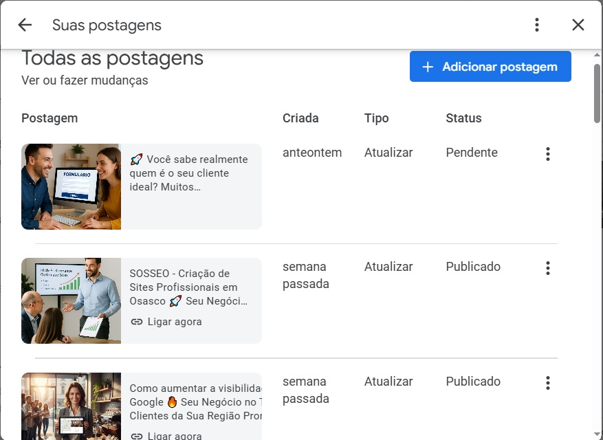Image resolution: width=603 pixels, height=440 pixels.
Task: Click the scrollbar up arrow
Action: click(x=597, y=54)
